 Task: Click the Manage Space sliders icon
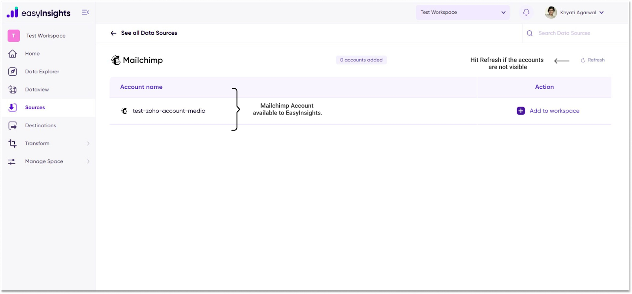point(12,161)
